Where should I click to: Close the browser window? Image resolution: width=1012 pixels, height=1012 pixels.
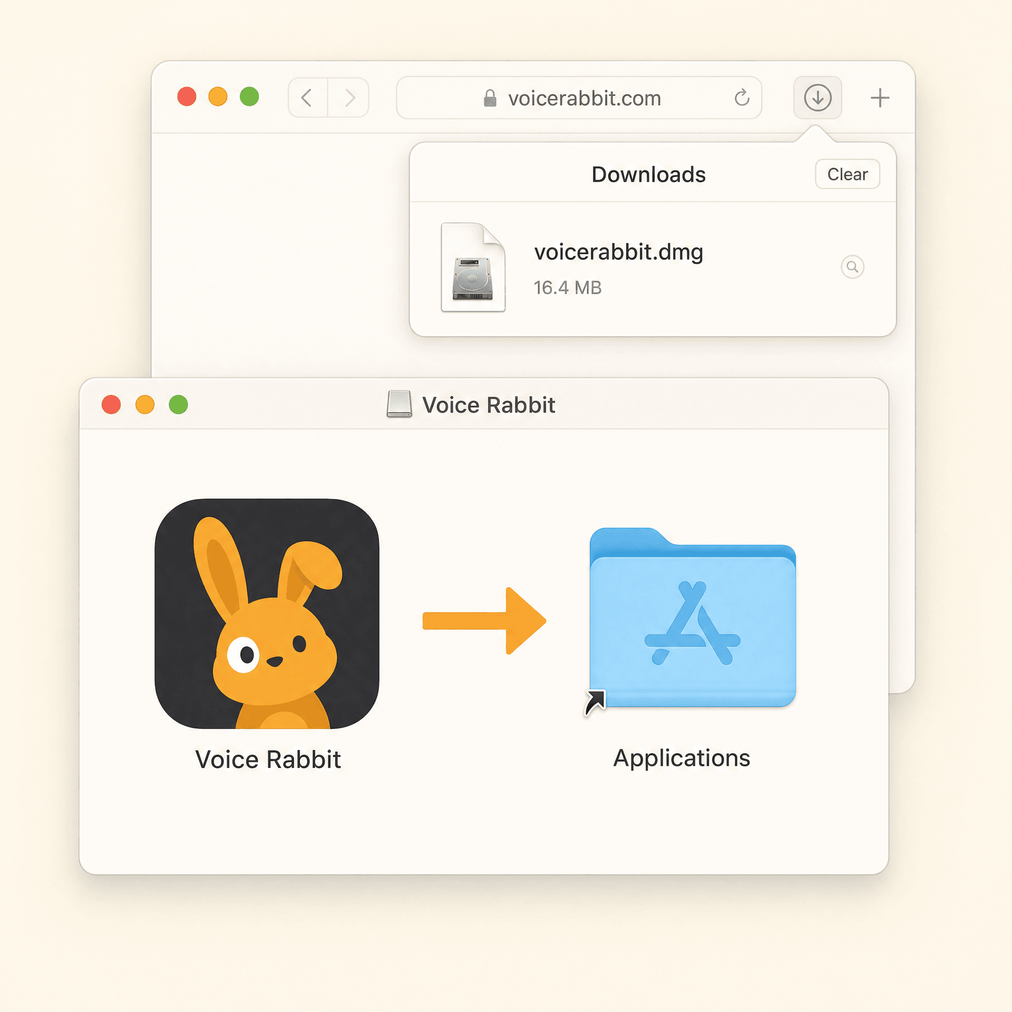187,96
